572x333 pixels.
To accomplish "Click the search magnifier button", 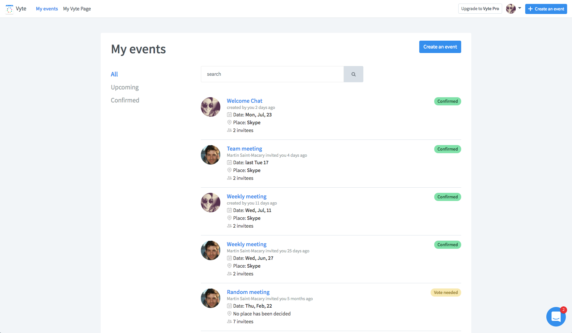I will pos(353,74).
